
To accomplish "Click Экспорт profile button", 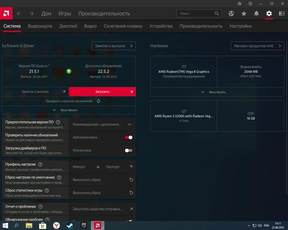I will [x=119, y=167].
